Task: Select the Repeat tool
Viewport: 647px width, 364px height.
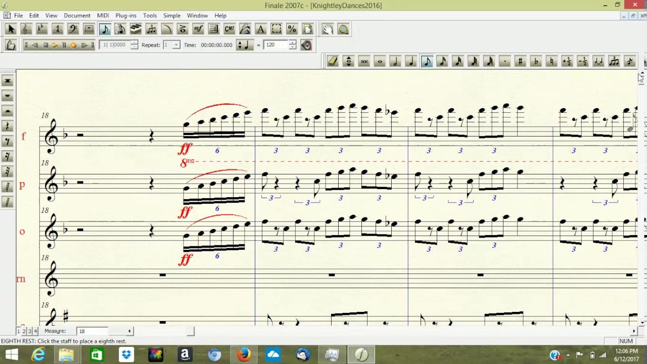Action: pos(214,29)
